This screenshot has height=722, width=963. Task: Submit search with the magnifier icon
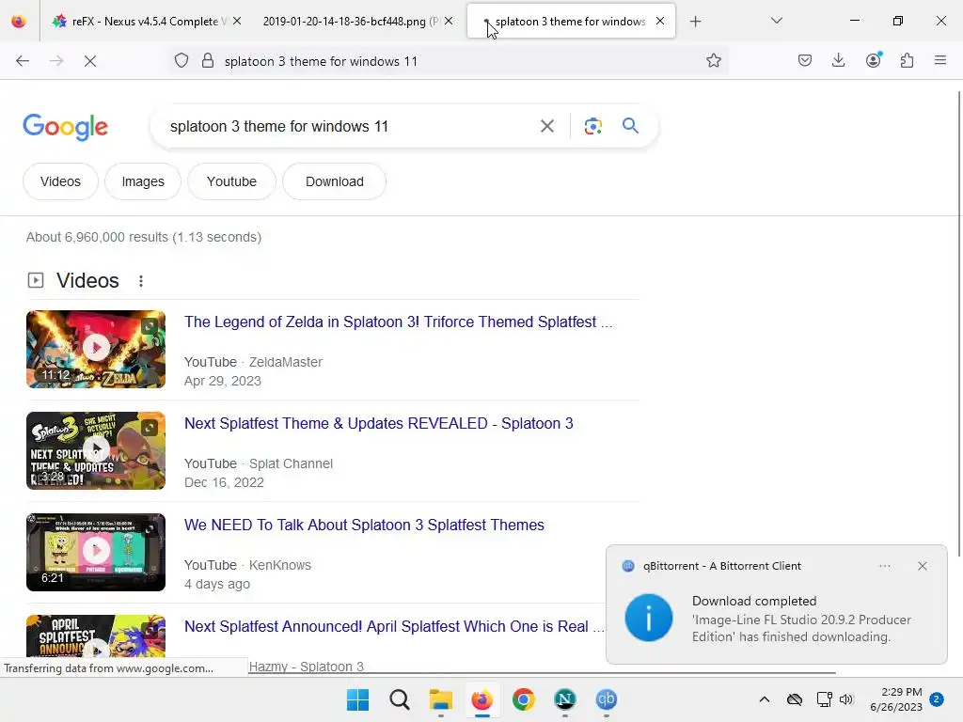pos(630,126)
